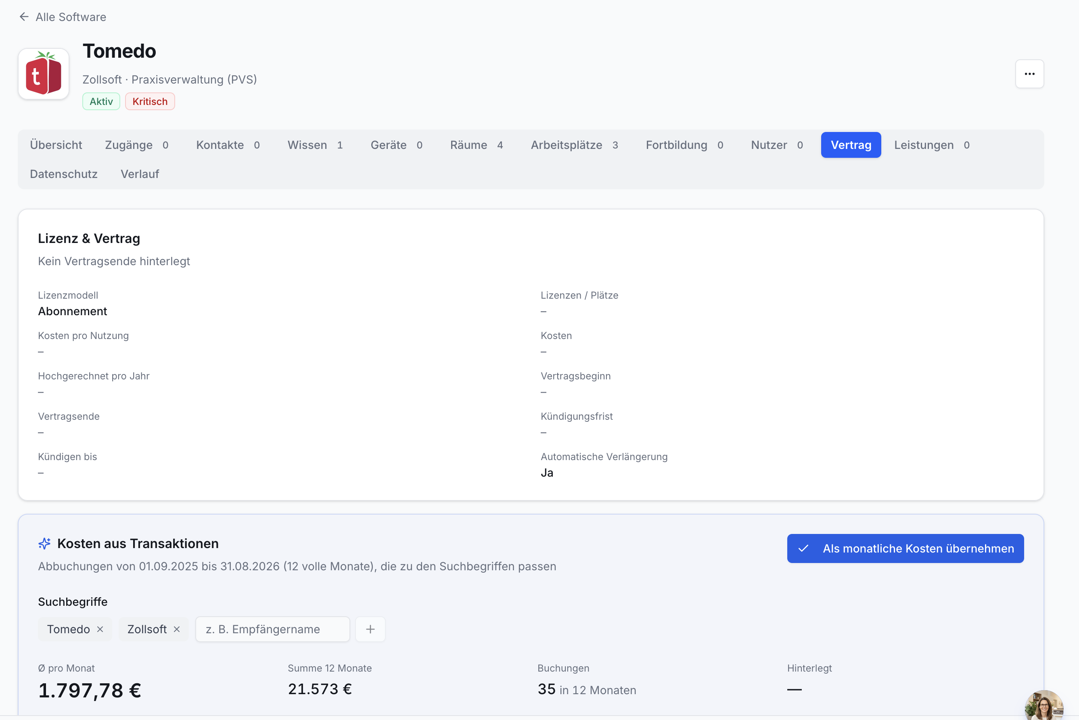Click the Kündigungsfrist label

point(576,417)
